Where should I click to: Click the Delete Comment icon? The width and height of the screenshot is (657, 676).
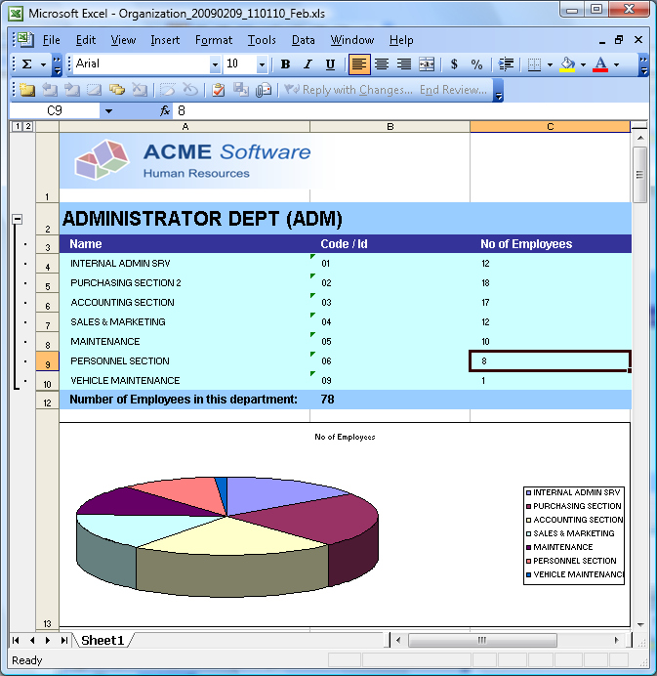[x=140, y=90]
